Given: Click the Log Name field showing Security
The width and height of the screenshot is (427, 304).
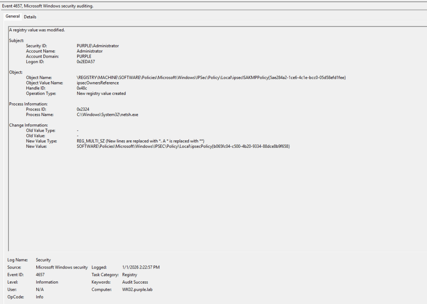Looking at the screenshot, I should point(43,260).
